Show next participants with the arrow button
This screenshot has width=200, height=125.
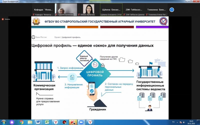tap(172, 10)
